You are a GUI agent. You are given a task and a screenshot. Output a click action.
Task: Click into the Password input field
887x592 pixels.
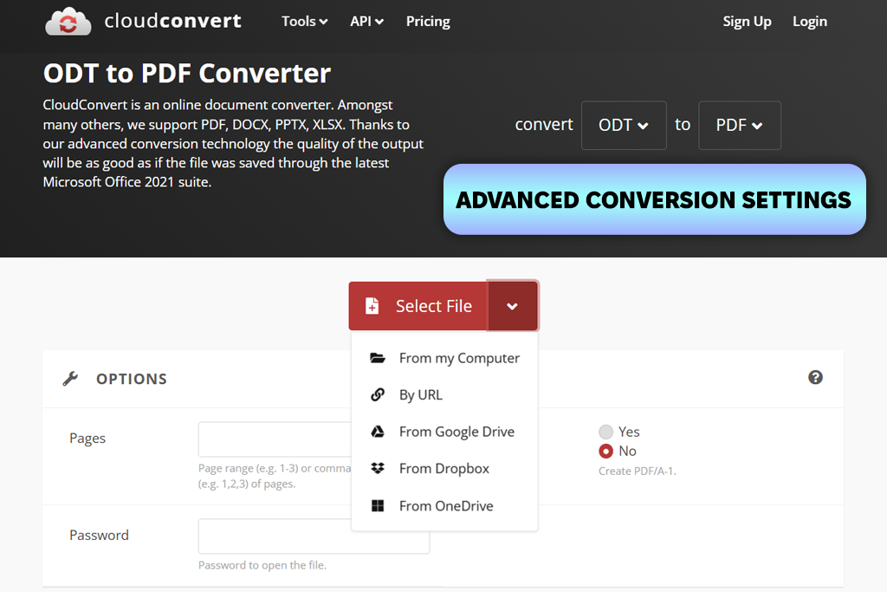pyautogui.click(x=314, y=536)
